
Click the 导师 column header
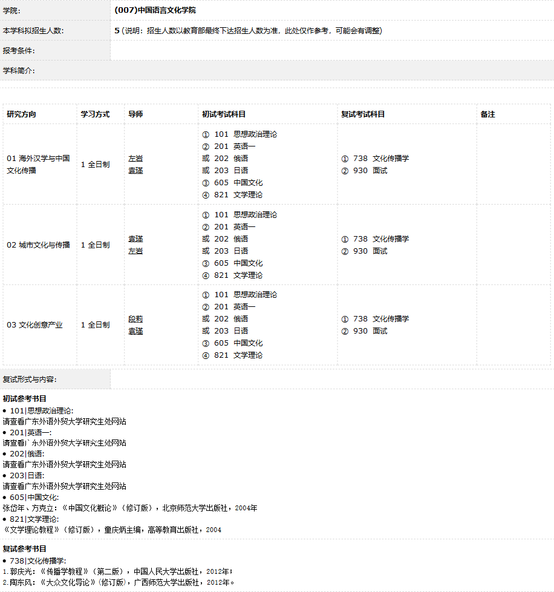pyautogui.click(x=135, y=114)
